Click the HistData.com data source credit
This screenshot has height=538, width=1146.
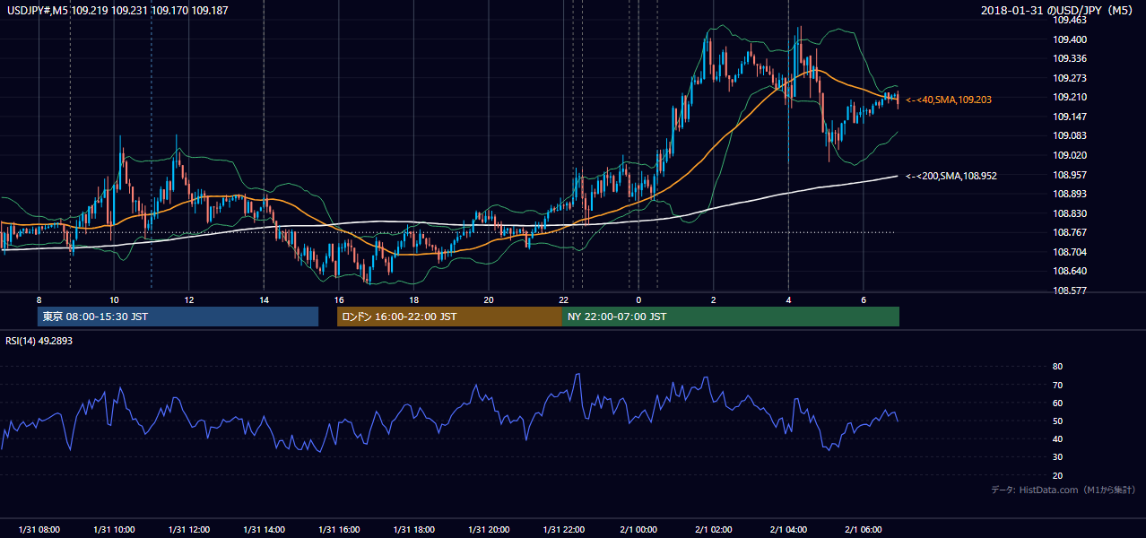click(x=1064, y=490)
